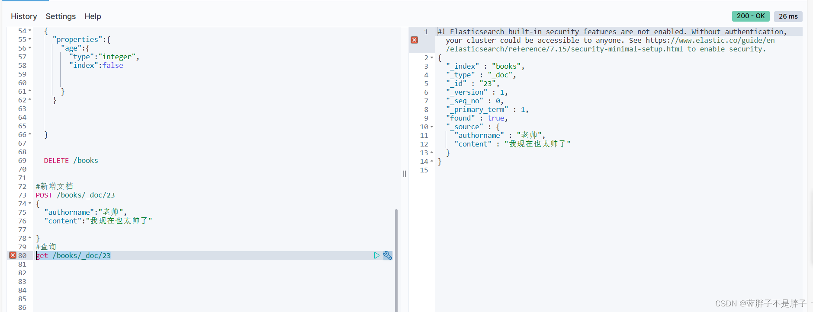Open the Help menu
Screen dimensions: 813x312
pyautogui.click(x=93, y=16)
